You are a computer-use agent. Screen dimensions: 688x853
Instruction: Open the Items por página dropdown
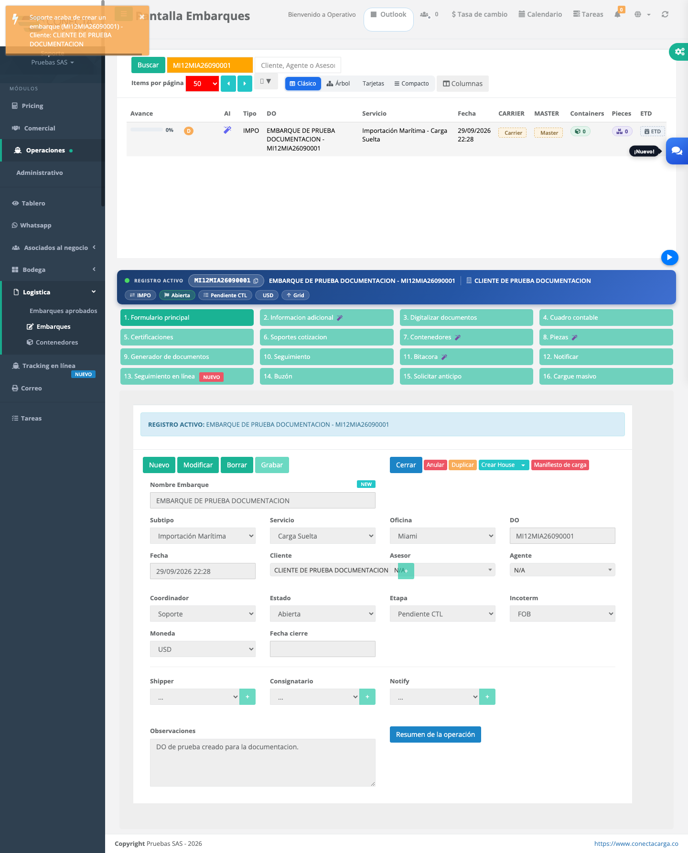203,84
